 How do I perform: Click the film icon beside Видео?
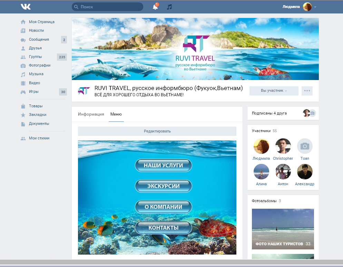tap(23, 83)
